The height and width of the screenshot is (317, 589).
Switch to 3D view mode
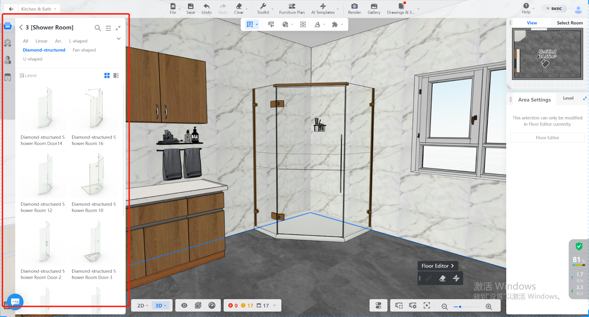(161, 306)
